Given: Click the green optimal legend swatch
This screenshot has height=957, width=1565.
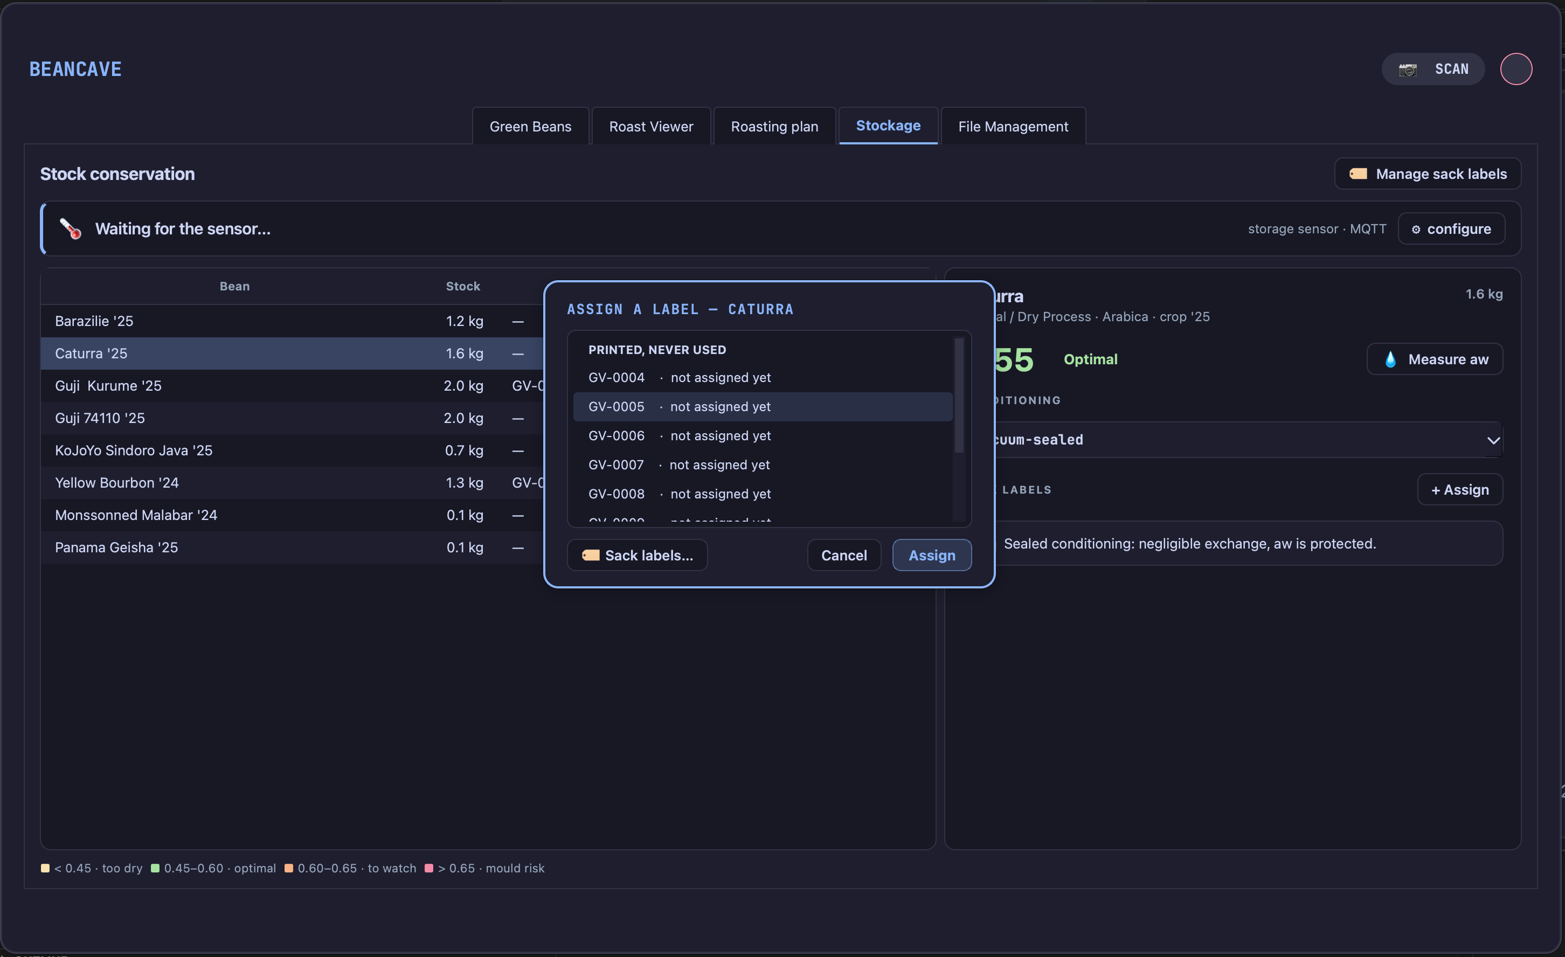Looking at the screenshot, I should click(x=155, y=868).
